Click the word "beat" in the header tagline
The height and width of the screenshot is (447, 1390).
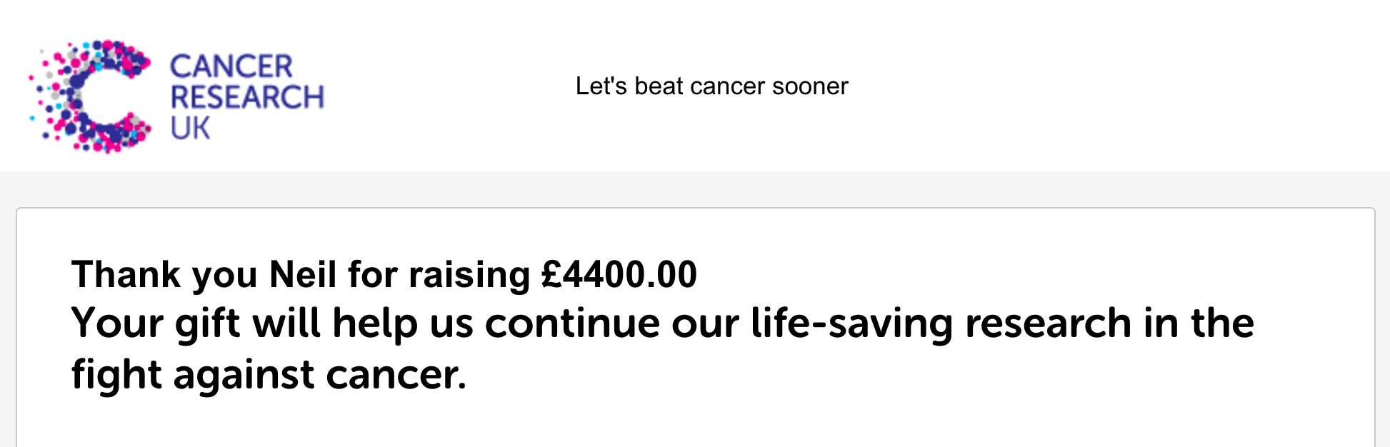[x=659, y=86]
